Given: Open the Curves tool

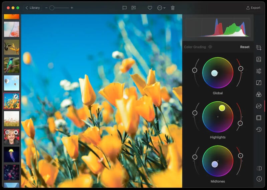Looking at the screenshot, I should pos(259,83).
